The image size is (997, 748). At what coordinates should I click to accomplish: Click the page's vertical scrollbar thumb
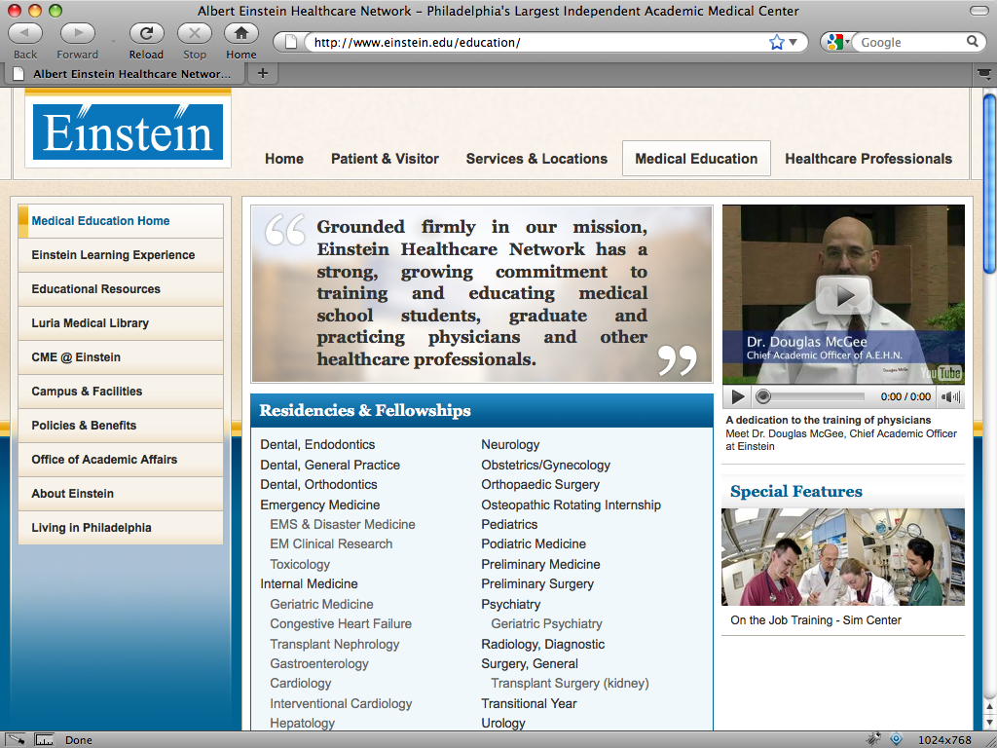(989, 184)
